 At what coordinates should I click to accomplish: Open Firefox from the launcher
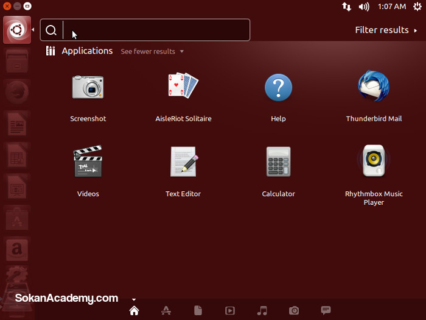(x=17, y=92)
